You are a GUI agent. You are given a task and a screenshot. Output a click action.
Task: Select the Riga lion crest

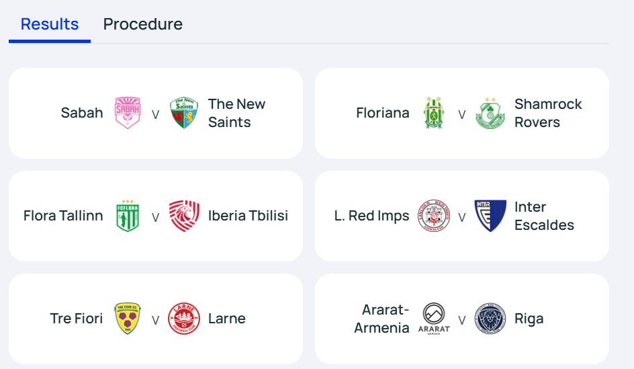click(x=490, y=319)
